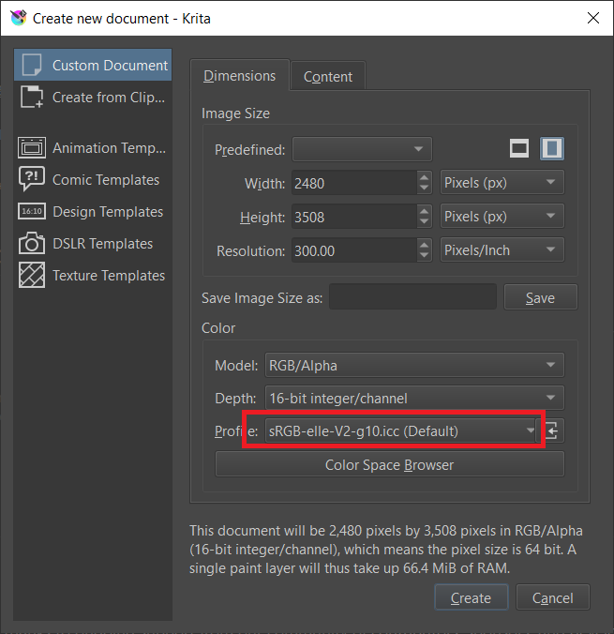Close the Create new document dialog
This screenshot has height=634, width=614.
point(593,18)
